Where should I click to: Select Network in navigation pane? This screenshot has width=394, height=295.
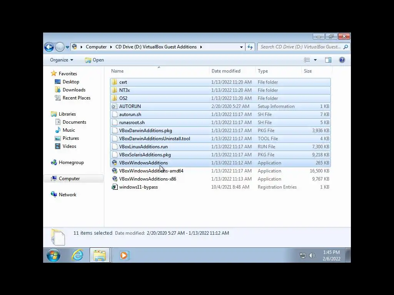pyautogui.click(x=67, y=195)
